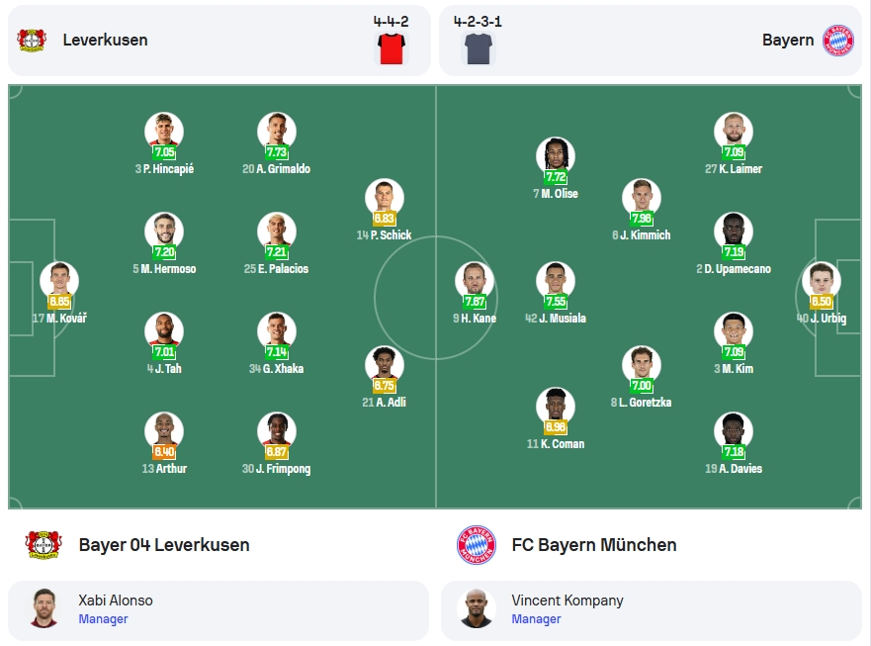Image resolution: width=871 pixels, height=646 pixels.
Task: Open J. Musiala's player avatar
Action: 556,281
